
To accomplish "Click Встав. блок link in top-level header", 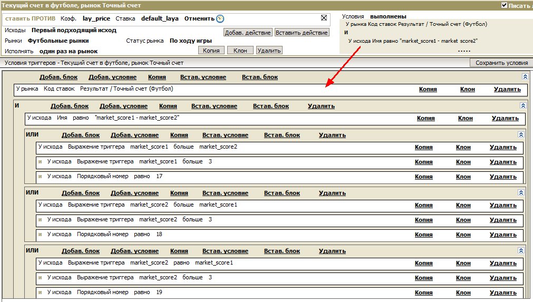I will click(x=260, y=77).
